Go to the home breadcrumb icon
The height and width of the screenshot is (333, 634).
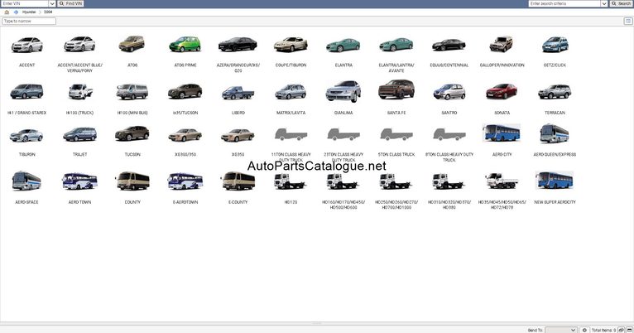click(x=7, y=12)
